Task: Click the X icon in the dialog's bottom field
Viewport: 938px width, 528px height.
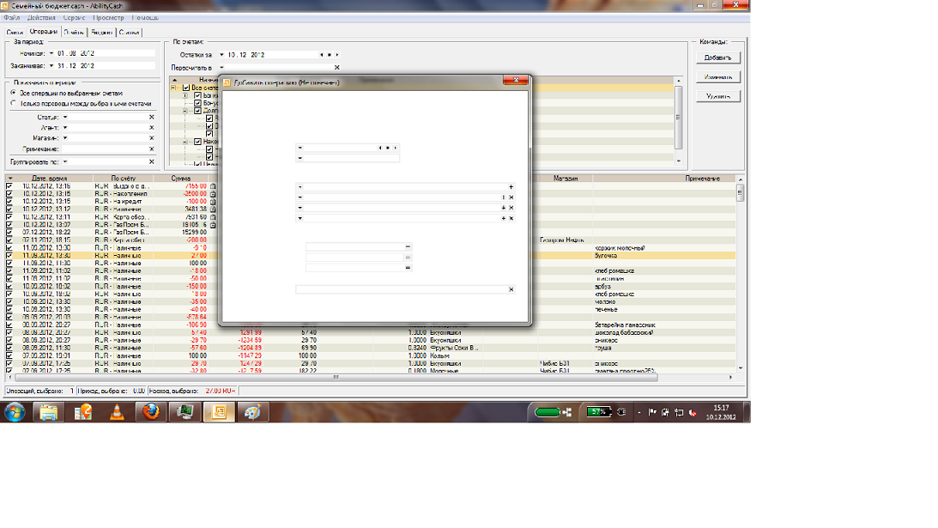Action: click(x=511, y=289)
